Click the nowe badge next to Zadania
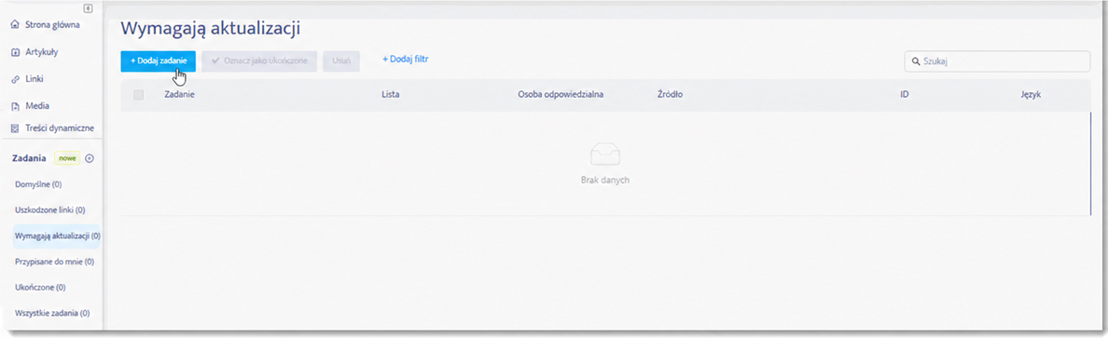 click(x=68, y=159)
